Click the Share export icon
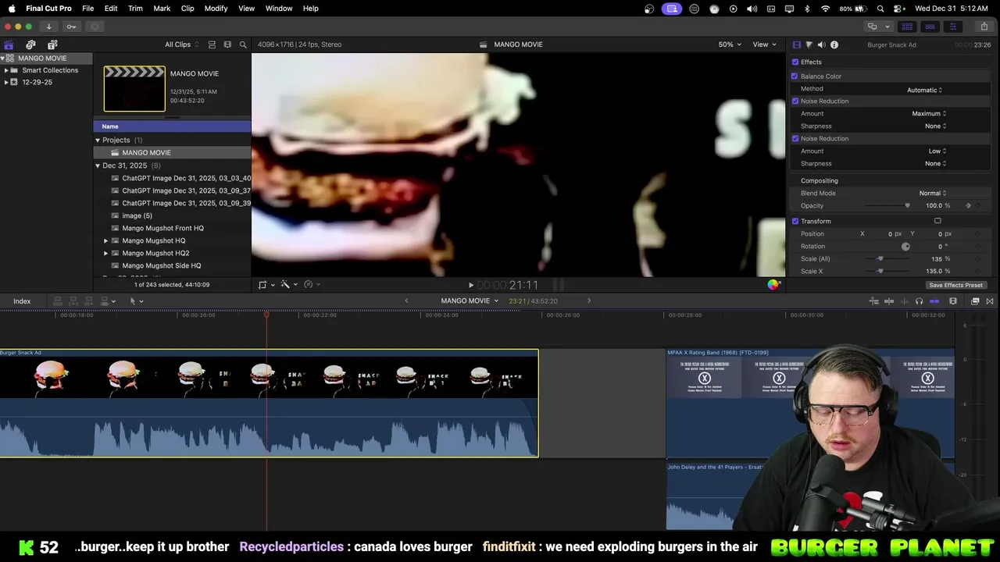This screenshot has width=1000, height=562. [984, 27]
